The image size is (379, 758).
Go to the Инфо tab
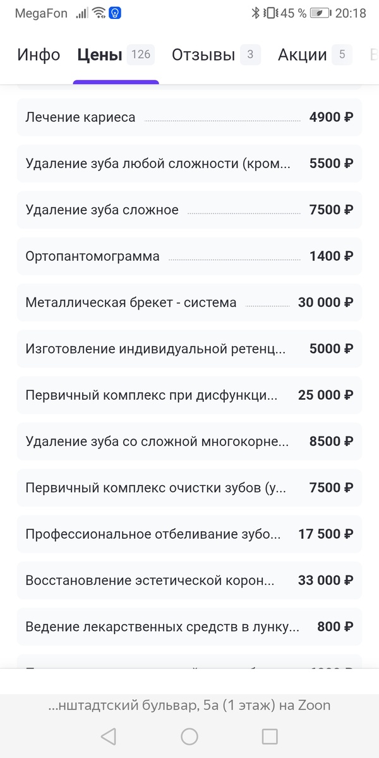coord(38,55)
